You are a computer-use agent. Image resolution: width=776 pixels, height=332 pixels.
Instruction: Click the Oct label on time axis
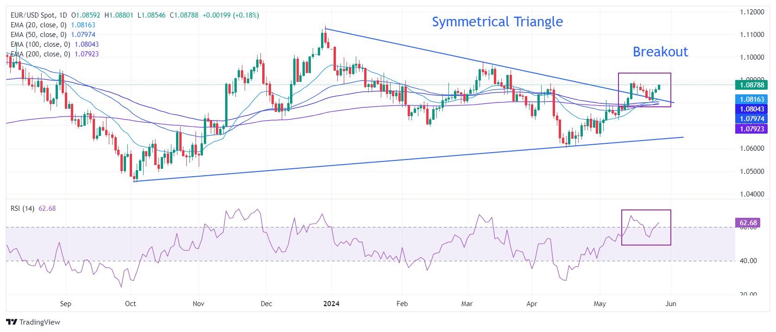[x=131, y=304]
